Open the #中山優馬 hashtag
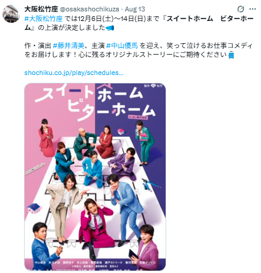261x273 pixels. pyautogui.click(x=122, y=46)
